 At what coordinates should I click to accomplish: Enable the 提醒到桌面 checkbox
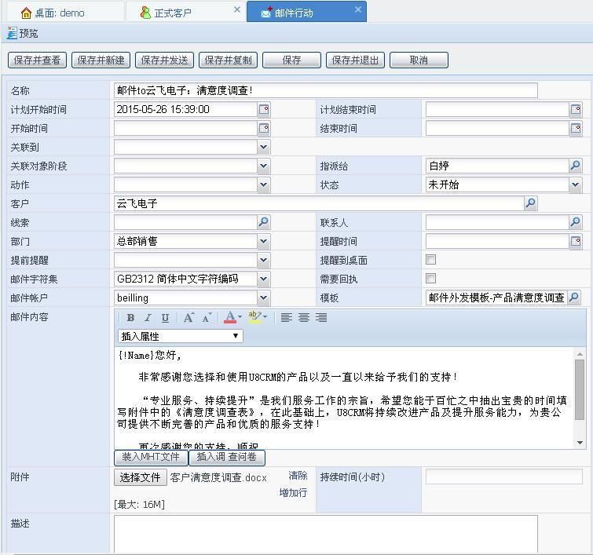click(x=430, y=260)
